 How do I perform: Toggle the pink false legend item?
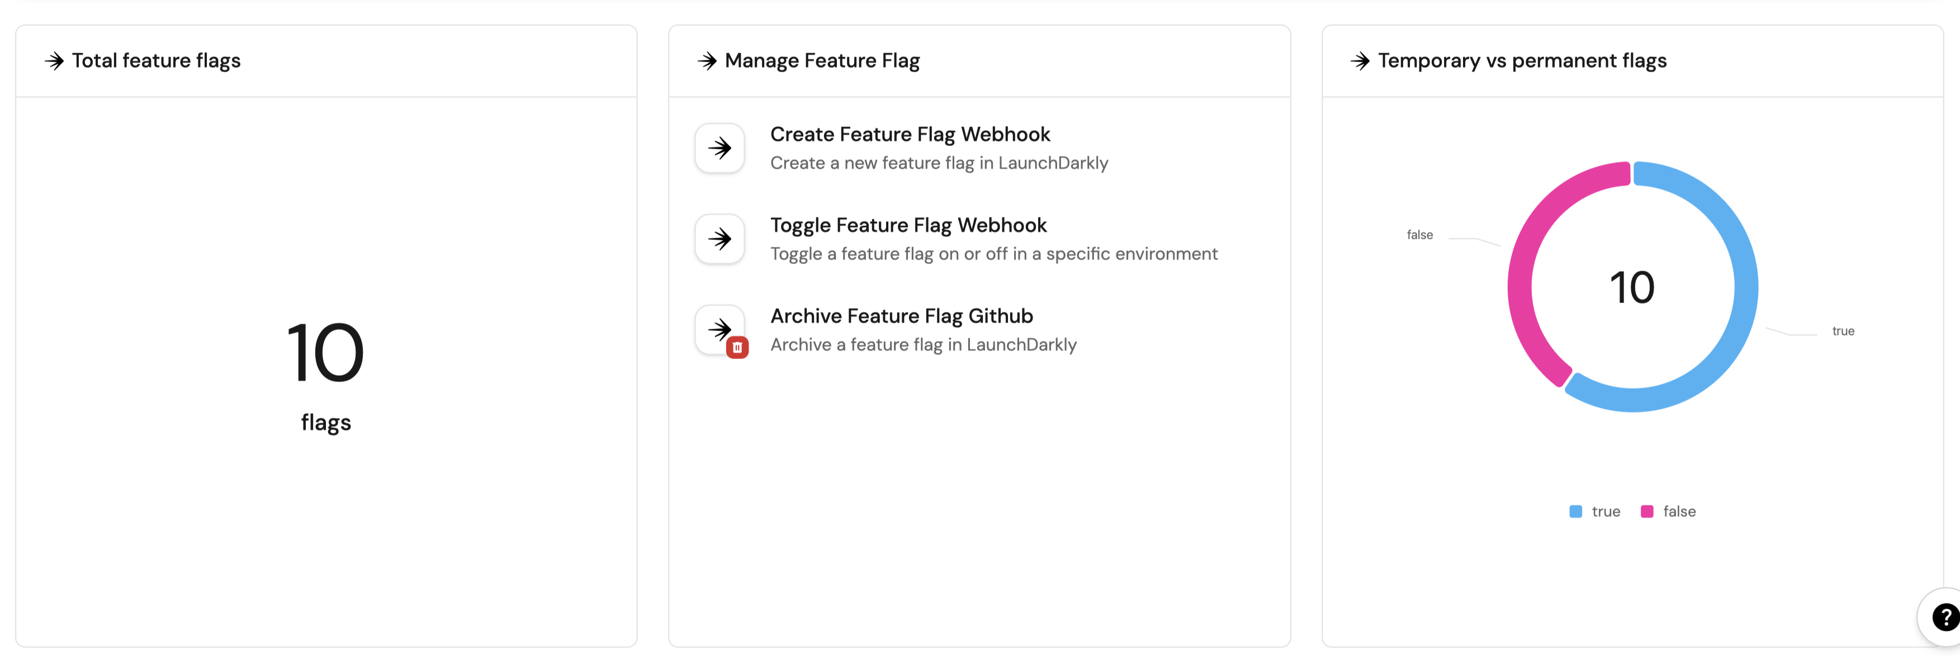(x=1669, y=512)
